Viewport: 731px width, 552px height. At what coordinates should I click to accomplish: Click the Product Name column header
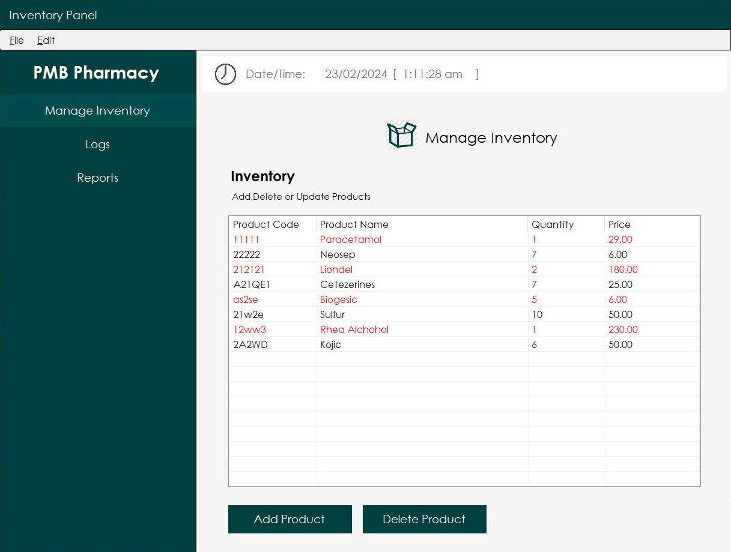click(422, 224)
